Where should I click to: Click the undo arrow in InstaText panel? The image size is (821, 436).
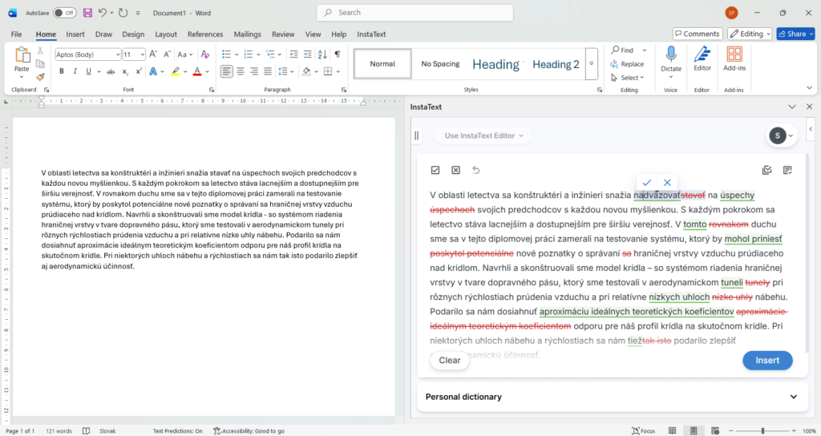pyautogui.click(x=476, y=170)
